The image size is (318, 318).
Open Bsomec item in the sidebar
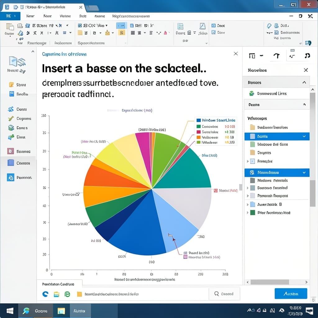point(19,151)
